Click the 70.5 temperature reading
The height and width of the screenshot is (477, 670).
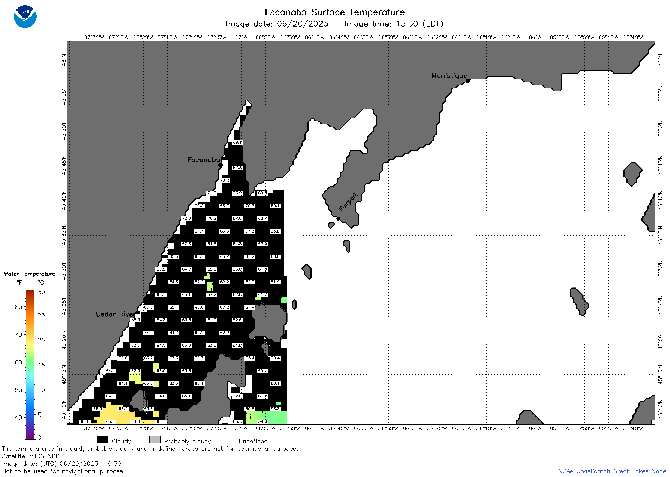pos(250,206)
